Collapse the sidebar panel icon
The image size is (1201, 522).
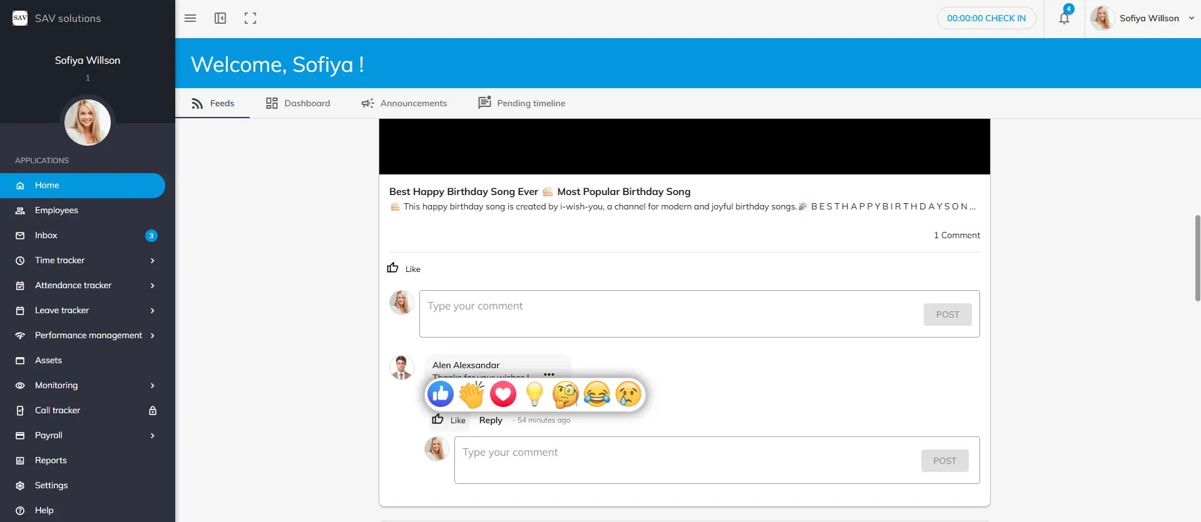220,18
